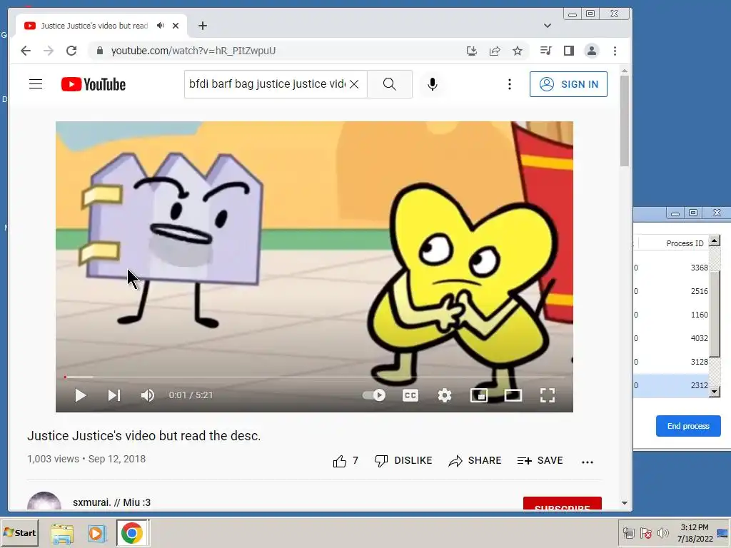Seek on the video progress bar
The height and width of the screenshot is (548, 731).
314,377
